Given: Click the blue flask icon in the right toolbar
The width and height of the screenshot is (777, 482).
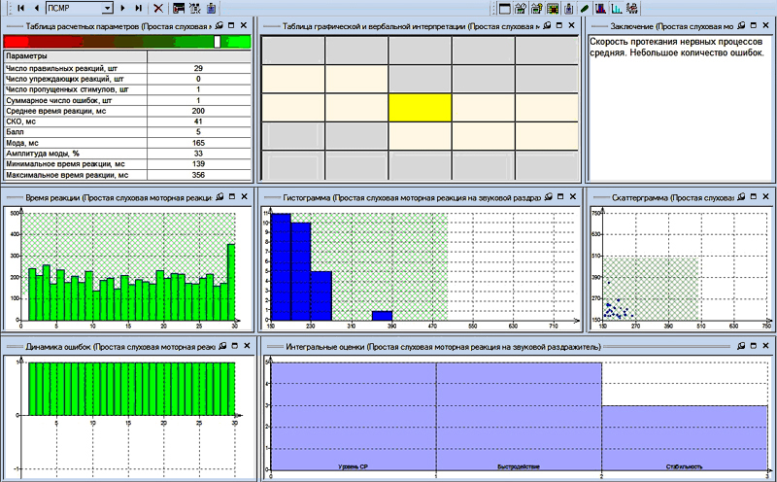Looking at the screenshot, I should (569, 9).
